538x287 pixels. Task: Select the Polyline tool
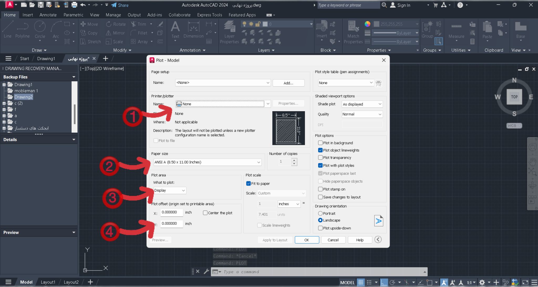pyautogui.click(x=22, y=30)
